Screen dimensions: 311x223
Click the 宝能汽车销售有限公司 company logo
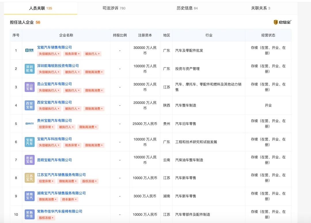(30, 50)
